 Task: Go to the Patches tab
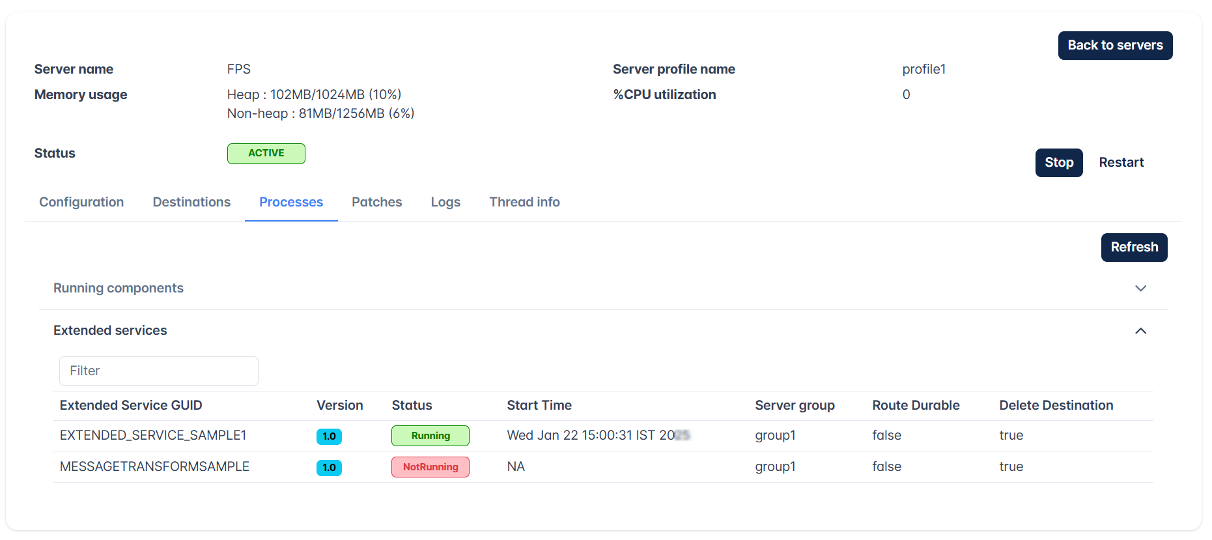[376, 202]
